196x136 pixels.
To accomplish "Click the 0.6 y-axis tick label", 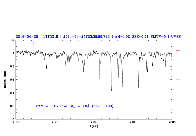I will (x=12, y=80).
